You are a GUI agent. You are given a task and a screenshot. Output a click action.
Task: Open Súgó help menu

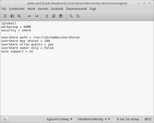[93, 9]
